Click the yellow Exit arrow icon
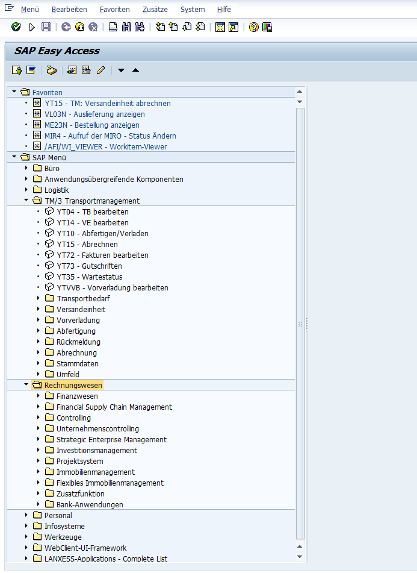The height and width of the screenshot is (573, 417). point(79,27)
